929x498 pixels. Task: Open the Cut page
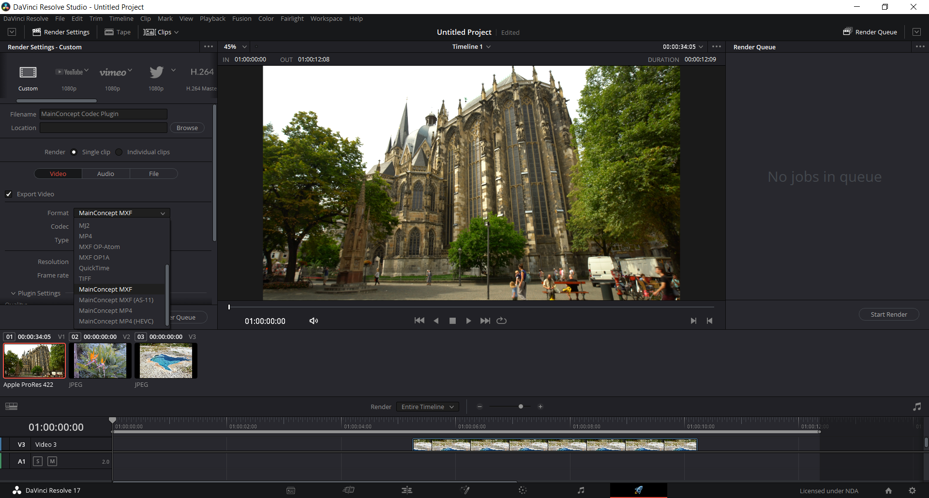pyautogui.click(x=349, y=490)
